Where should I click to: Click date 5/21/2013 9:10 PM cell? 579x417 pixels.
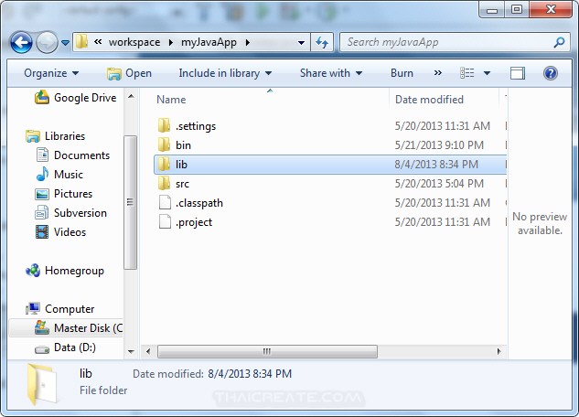coord(439,145)
